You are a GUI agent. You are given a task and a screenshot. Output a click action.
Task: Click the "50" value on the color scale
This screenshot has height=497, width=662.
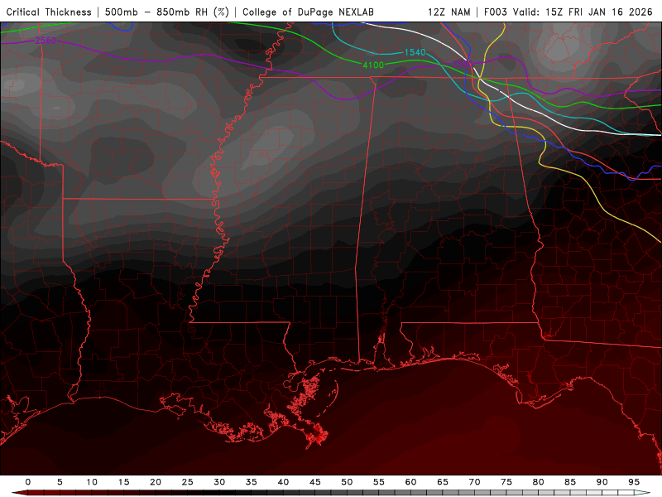(x=347, y=482)
